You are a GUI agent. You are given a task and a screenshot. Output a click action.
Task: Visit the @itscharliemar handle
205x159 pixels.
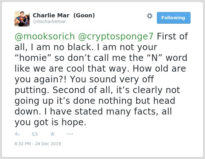point(49,21)
